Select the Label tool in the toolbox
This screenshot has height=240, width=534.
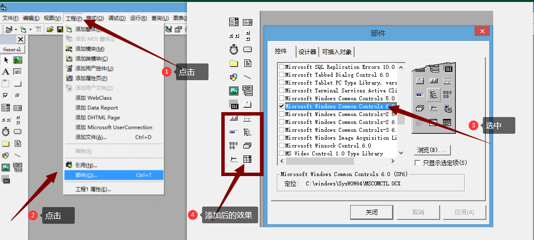point(6,72)
